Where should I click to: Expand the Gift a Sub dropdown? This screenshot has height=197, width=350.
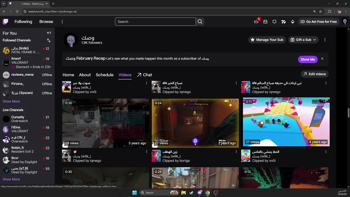pos(303,40)
